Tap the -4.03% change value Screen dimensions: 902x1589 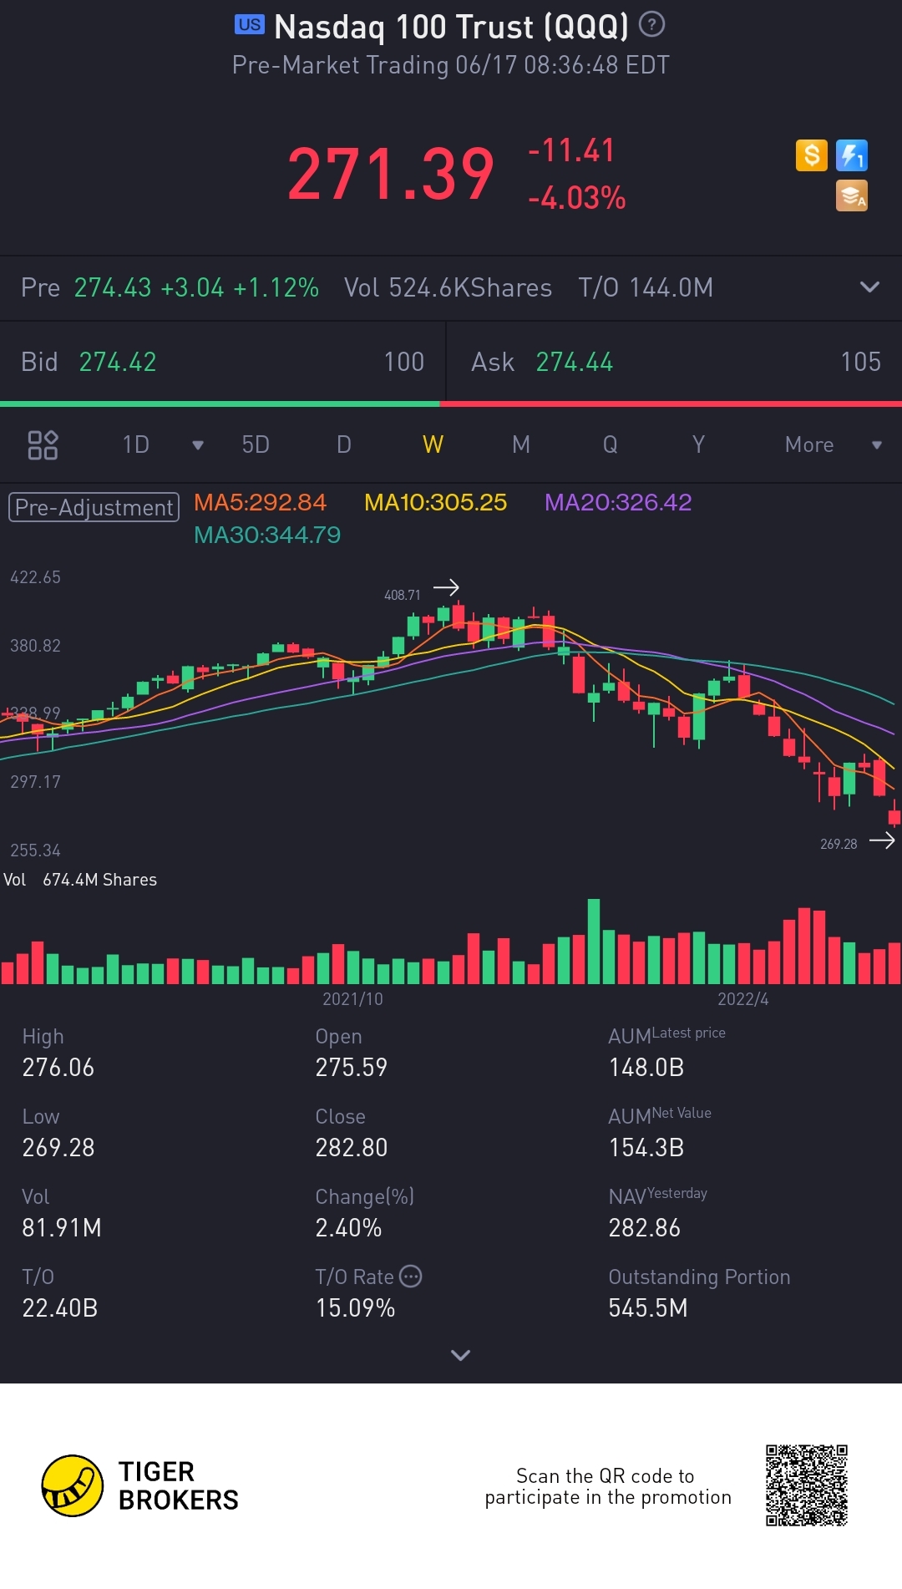[576, 198]
